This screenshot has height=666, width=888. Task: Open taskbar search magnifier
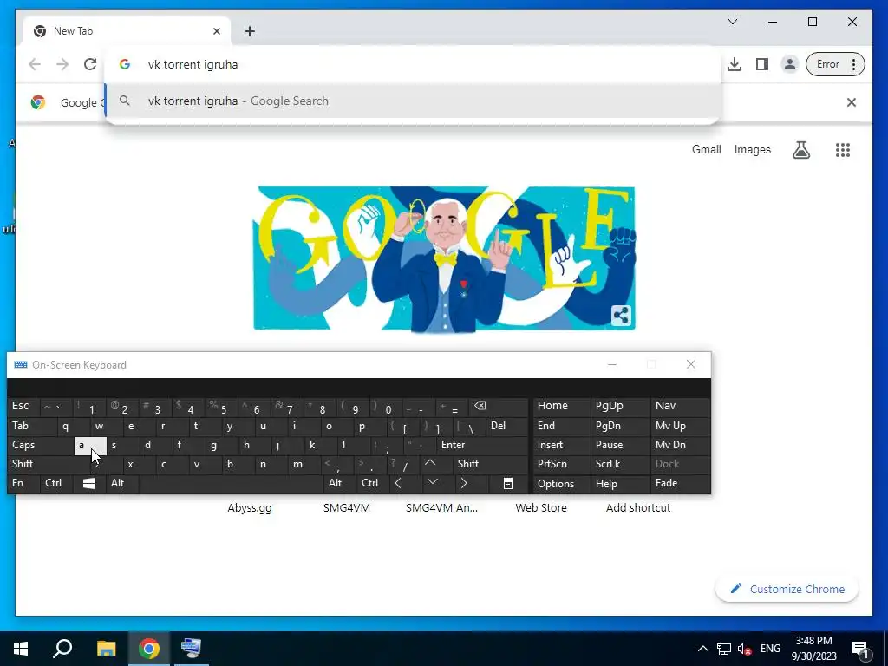pyautogui.click(x=62, y=649)
